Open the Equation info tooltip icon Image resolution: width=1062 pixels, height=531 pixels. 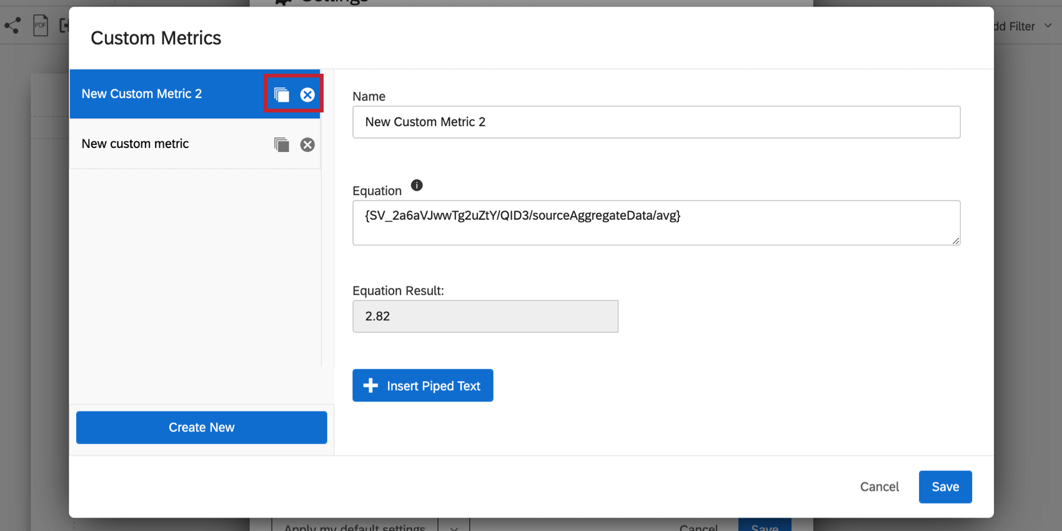[417, 185]
